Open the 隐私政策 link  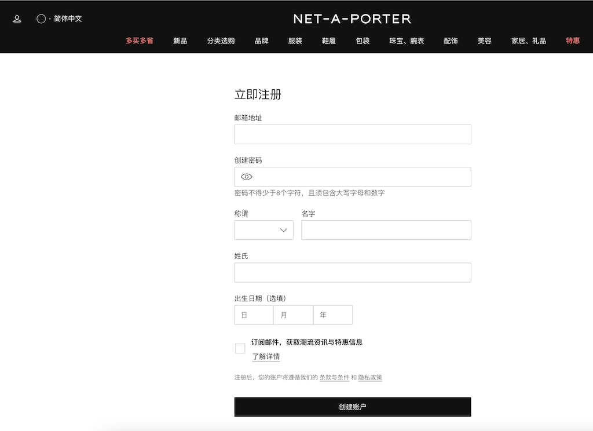coord(370,378)
